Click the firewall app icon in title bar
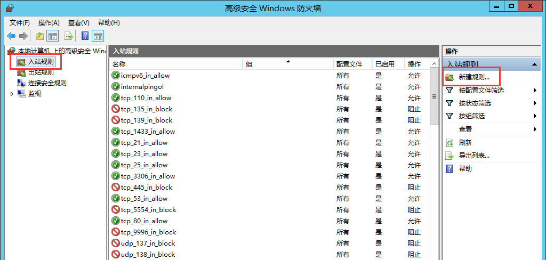This screenshot has width=546, height=260. [10, 7]
